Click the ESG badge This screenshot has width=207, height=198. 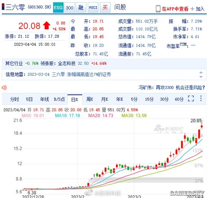tap(58, 8)
